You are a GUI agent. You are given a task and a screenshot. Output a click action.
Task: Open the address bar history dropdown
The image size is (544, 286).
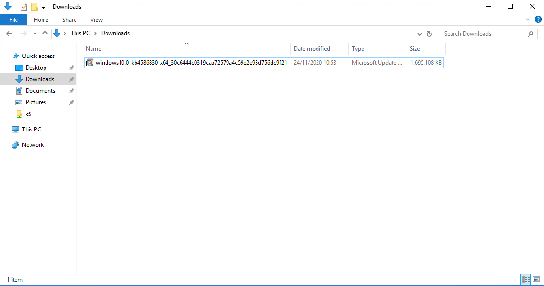419,34
